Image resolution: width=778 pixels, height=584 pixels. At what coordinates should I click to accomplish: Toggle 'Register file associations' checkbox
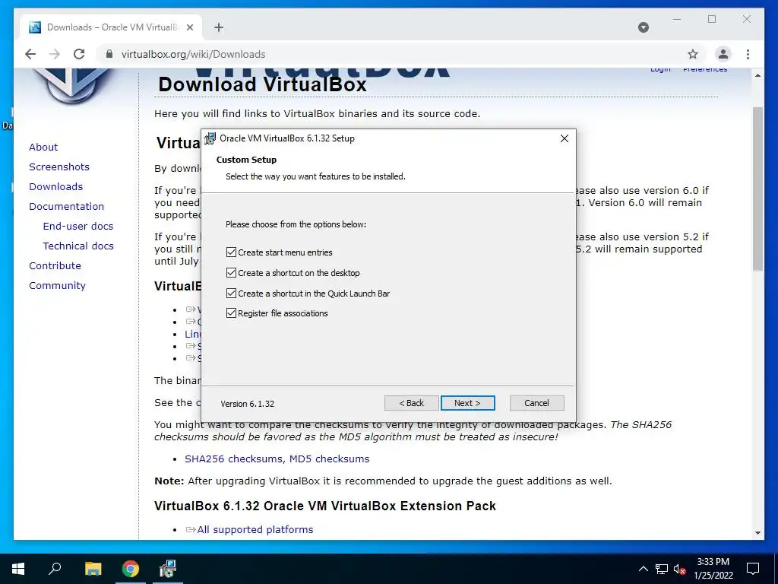click(231, 313)
